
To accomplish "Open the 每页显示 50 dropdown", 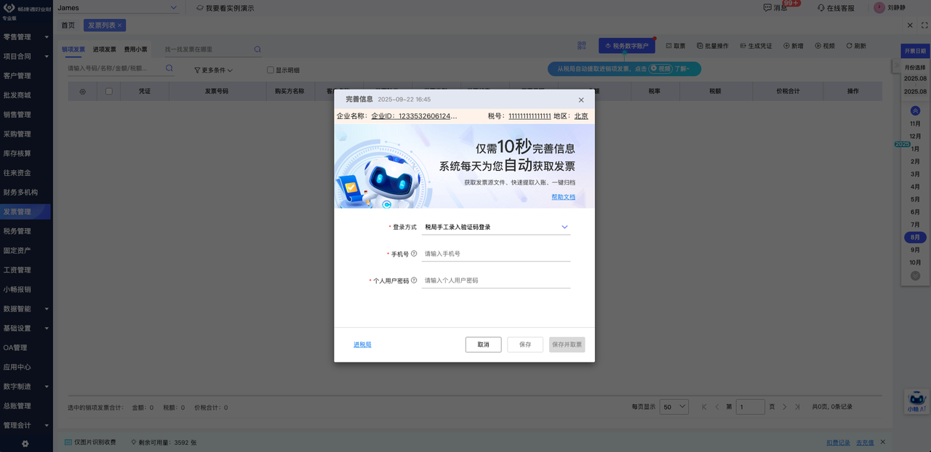I will point(674,407).
